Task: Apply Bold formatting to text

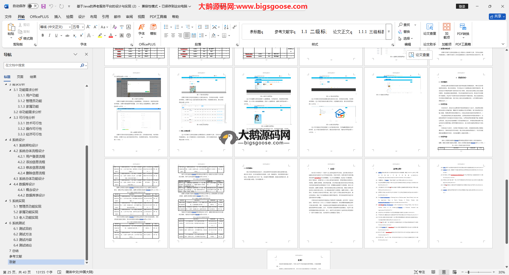Action: [43, 35]
